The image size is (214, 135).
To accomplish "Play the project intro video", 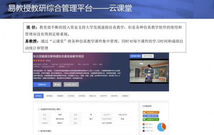I will click(x=149, y=71).
